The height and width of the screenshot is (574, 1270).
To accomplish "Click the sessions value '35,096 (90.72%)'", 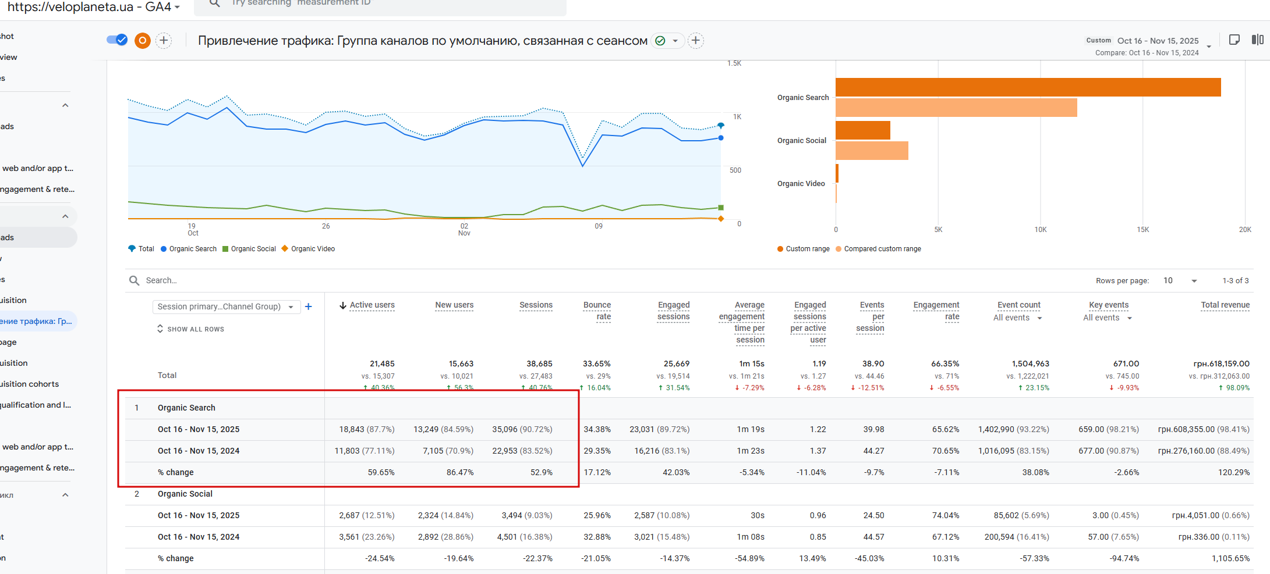I will pyautogui.click(x=522, y=429).
